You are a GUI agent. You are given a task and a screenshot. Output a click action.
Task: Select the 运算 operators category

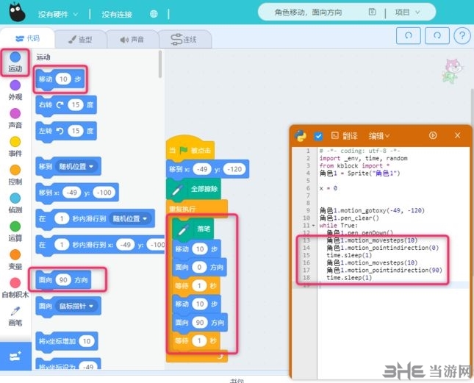(x=15, y=232)
